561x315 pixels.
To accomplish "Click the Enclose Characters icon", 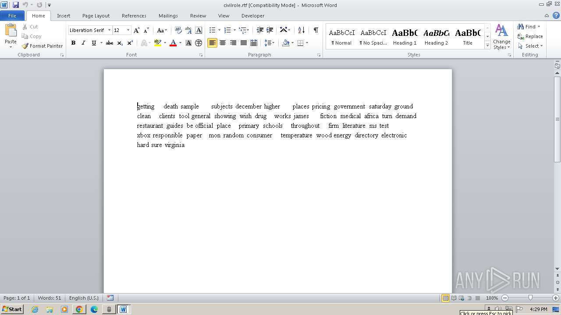I will click(x=199, y=43).
